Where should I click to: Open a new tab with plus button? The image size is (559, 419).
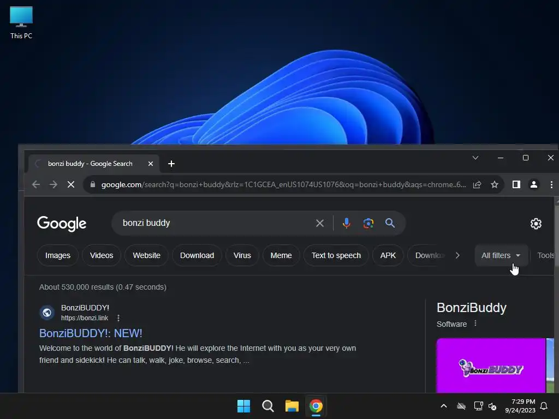[171, 164]
